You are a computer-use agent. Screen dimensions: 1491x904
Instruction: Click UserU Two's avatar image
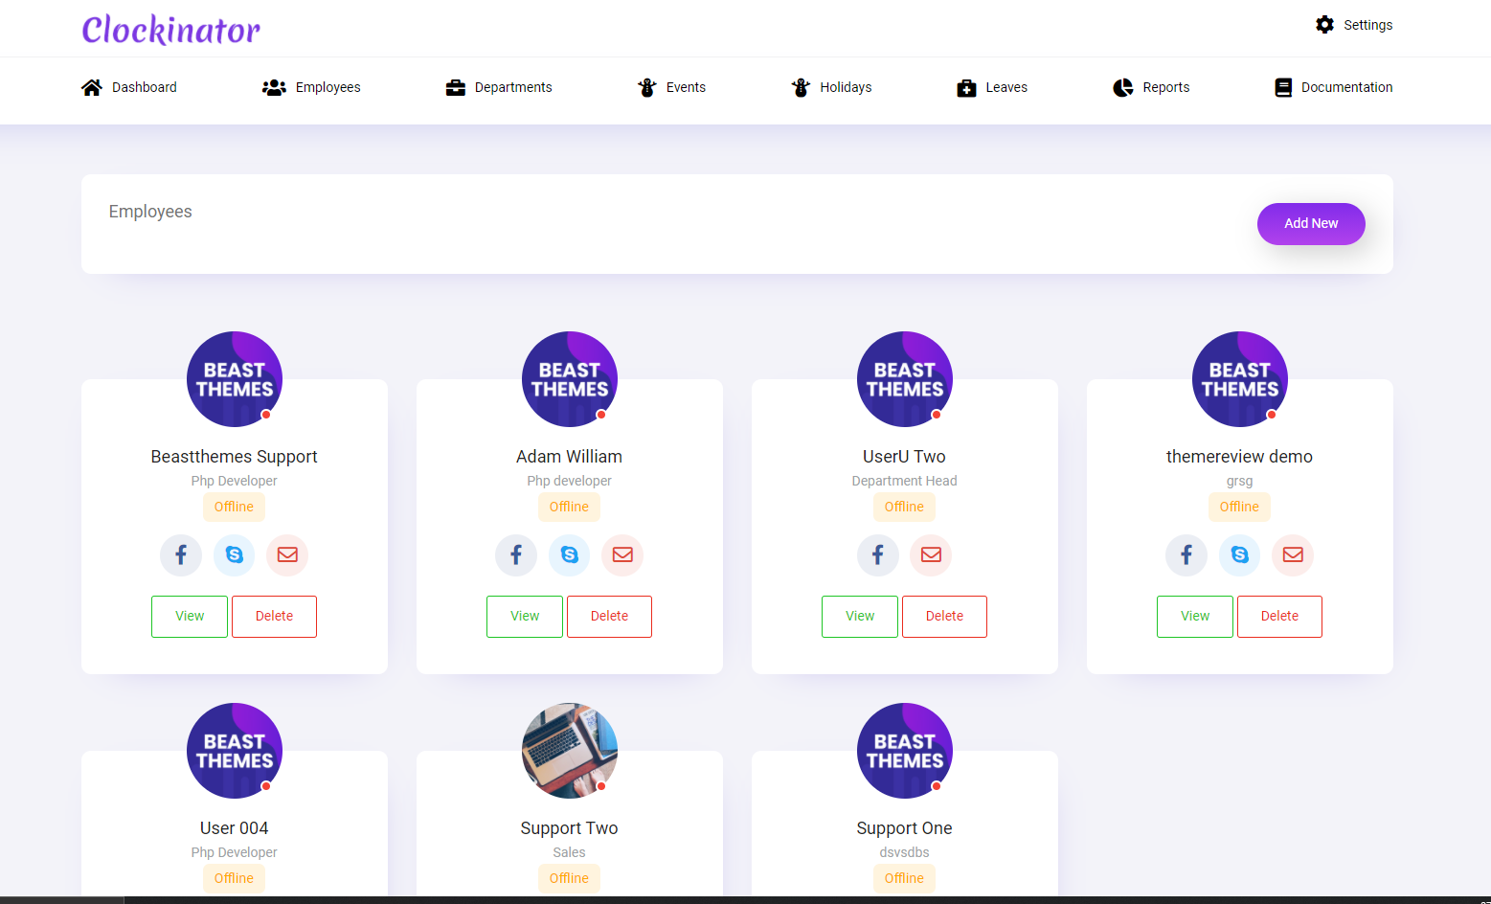[905, 379]
